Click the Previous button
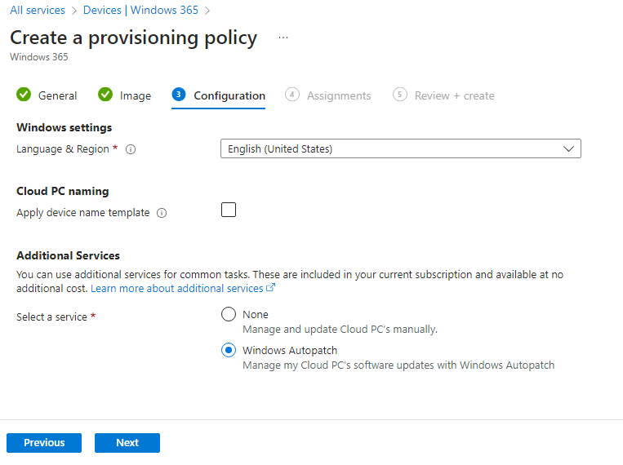 [44, 443]
